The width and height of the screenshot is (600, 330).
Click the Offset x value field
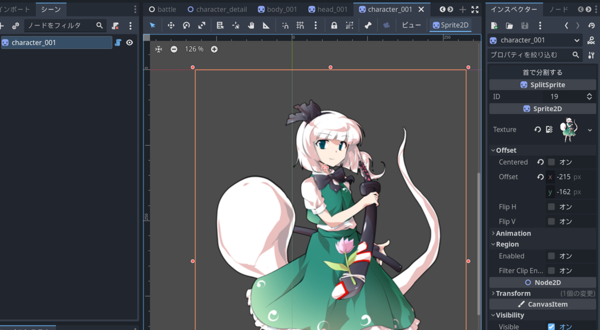[570, 177]
